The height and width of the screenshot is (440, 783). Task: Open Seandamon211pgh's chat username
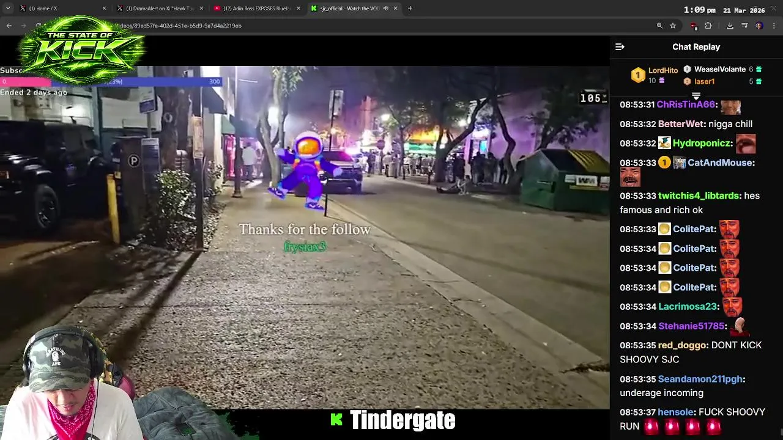click(700, 380)
